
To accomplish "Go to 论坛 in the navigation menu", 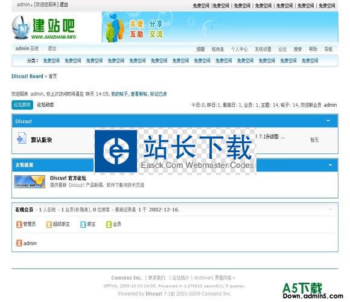I will [x=282, y=49].
